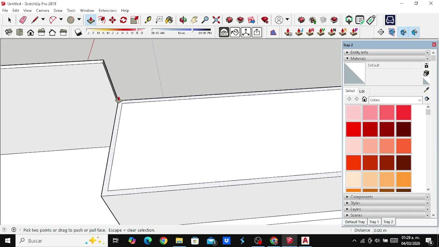Pick the pink Eraser tool
The image size is (439, 247).
click(x=23, y=20)
